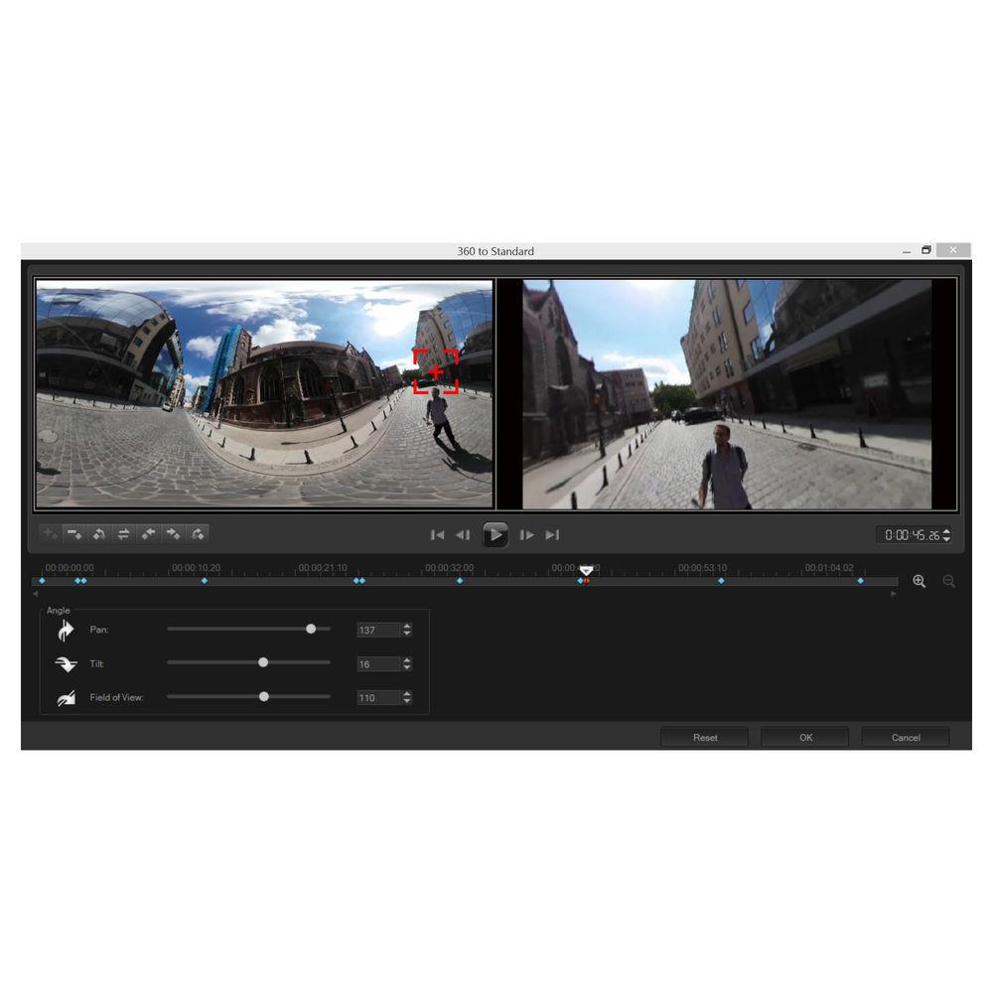This screenshot has height=993, width=993.
Task: Click the Reset button
Action: [x=705, y=738]
